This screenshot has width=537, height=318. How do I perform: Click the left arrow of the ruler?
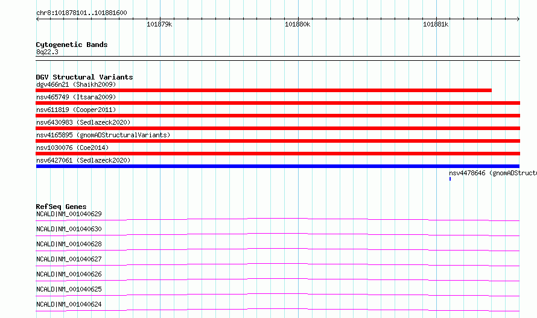click(x=37, y=19)
